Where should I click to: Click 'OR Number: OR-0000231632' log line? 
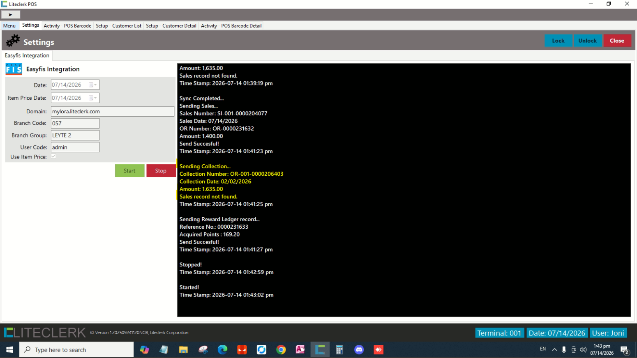coord(217,129)
